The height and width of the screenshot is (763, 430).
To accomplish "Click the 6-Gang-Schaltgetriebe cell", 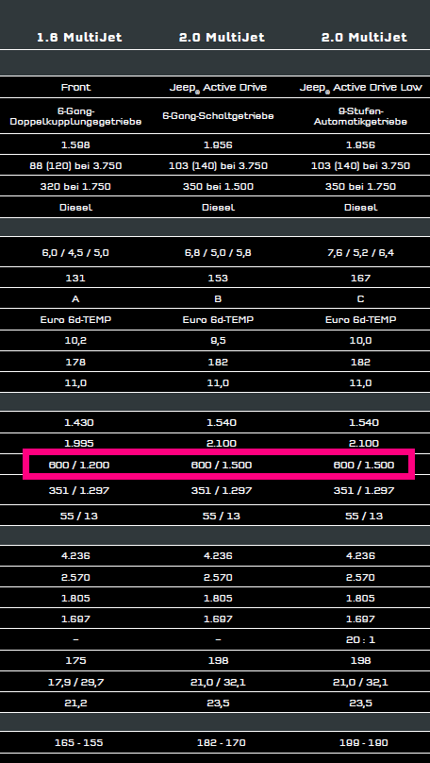I will click(218, 116).
